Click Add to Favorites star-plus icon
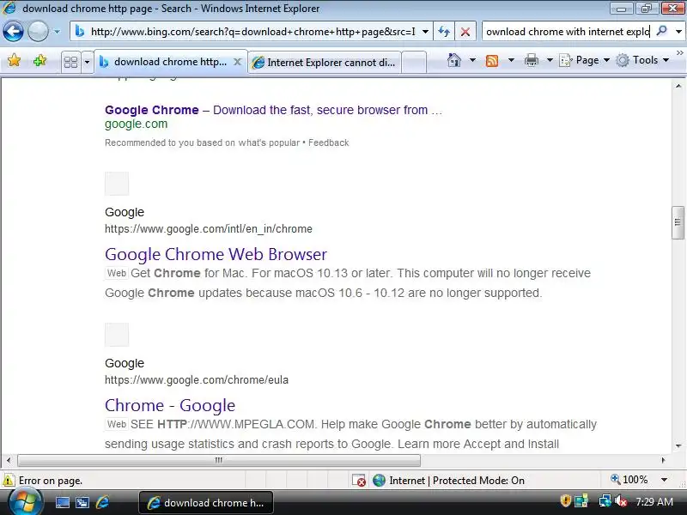Viewport: 687px width, 515px height. tap(40, 60)
